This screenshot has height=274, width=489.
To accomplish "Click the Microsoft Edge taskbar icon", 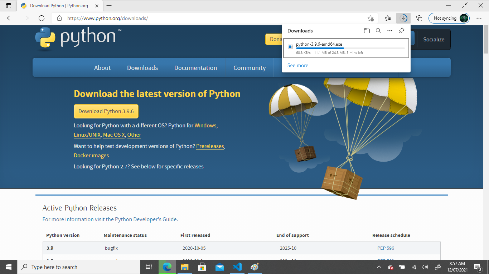I will [x=167, y=267].
